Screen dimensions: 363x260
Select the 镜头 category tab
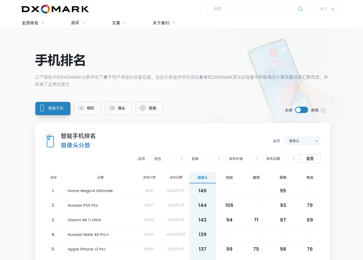[119, 108]
